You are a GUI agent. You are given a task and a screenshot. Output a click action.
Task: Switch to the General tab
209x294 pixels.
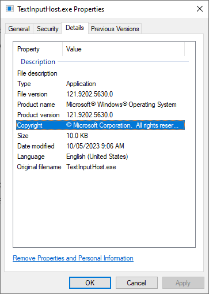[19, 29]
